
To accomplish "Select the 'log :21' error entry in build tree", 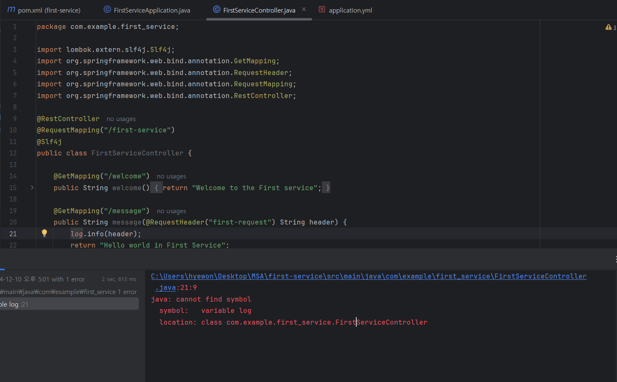I will [69, 304].
